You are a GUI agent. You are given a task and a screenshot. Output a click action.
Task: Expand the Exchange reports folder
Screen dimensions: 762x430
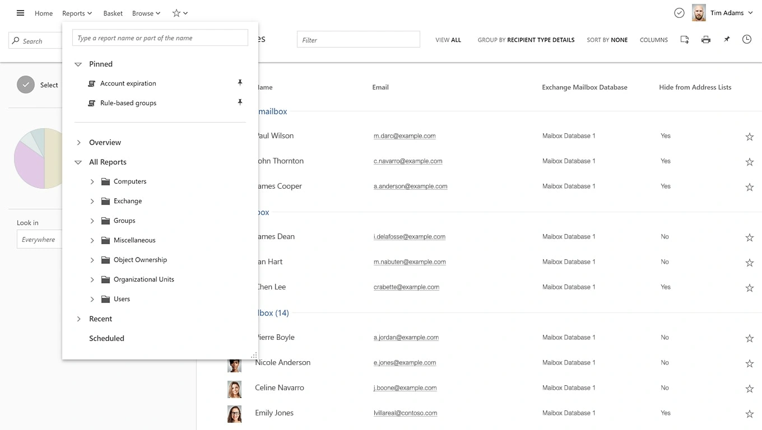click(92, 201)
